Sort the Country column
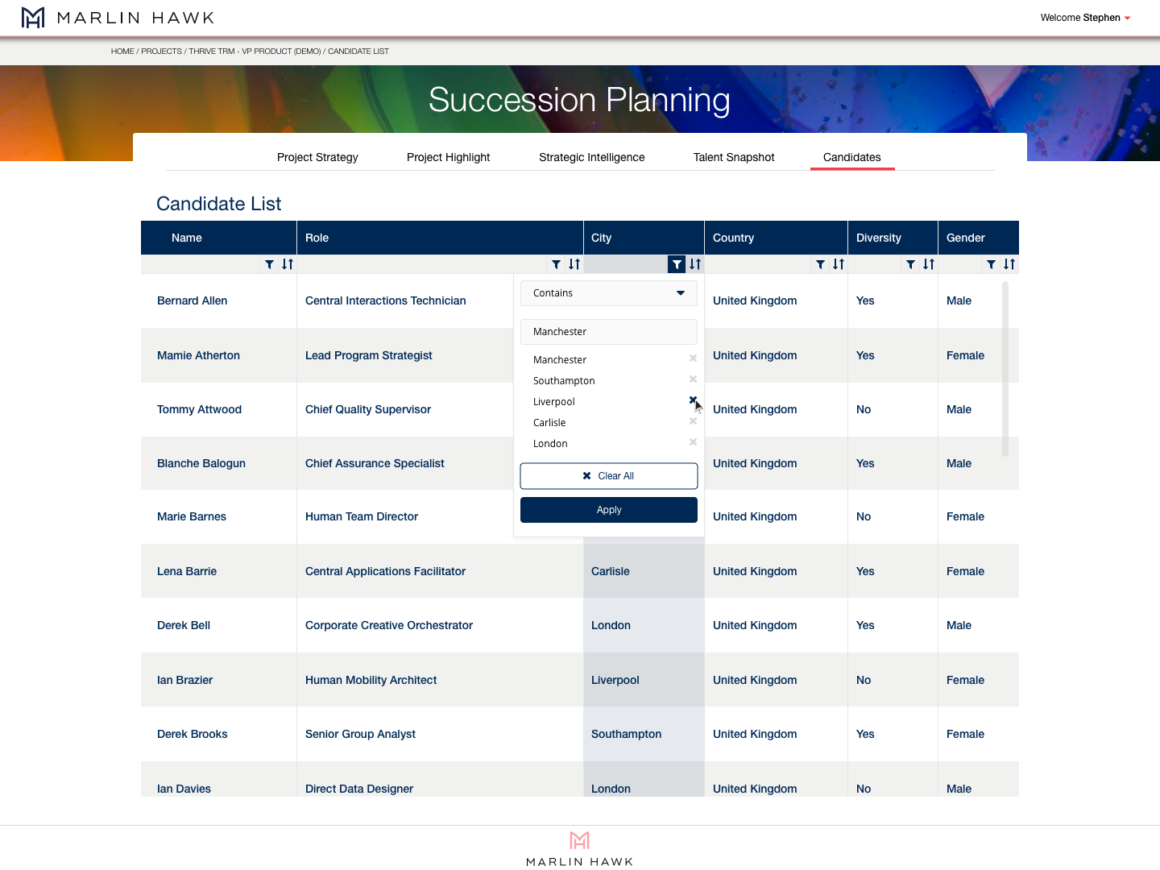 pos(839,264)
